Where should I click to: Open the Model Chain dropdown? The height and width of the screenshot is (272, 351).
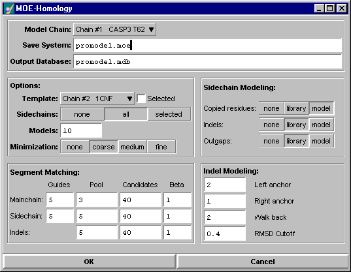(114, 29)
